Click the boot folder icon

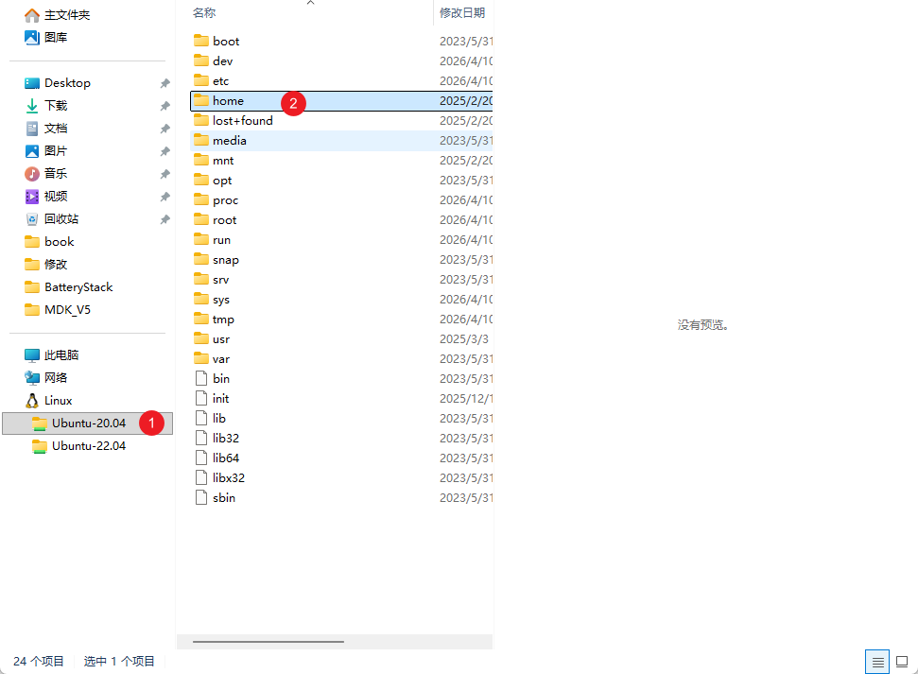200,41
